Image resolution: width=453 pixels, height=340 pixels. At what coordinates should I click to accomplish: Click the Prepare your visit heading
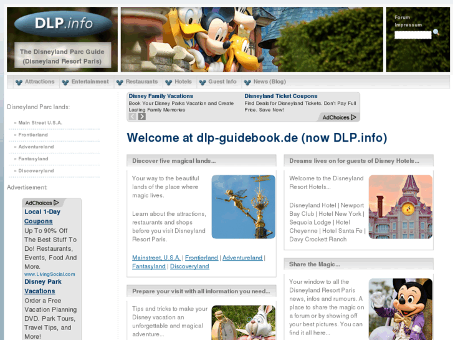coord(201,291)
